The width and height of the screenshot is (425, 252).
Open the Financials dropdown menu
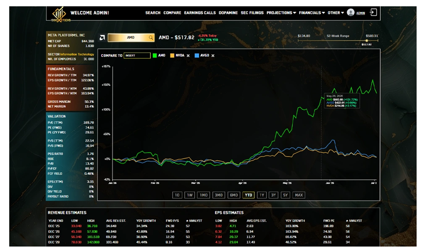point(312,13)
